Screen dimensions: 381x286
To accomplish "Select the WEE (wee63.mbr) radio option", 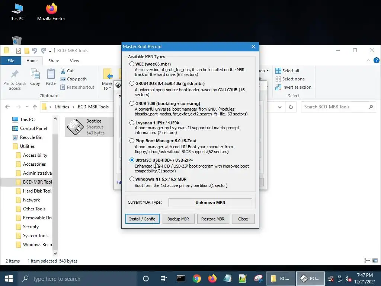I will [132, 64].
